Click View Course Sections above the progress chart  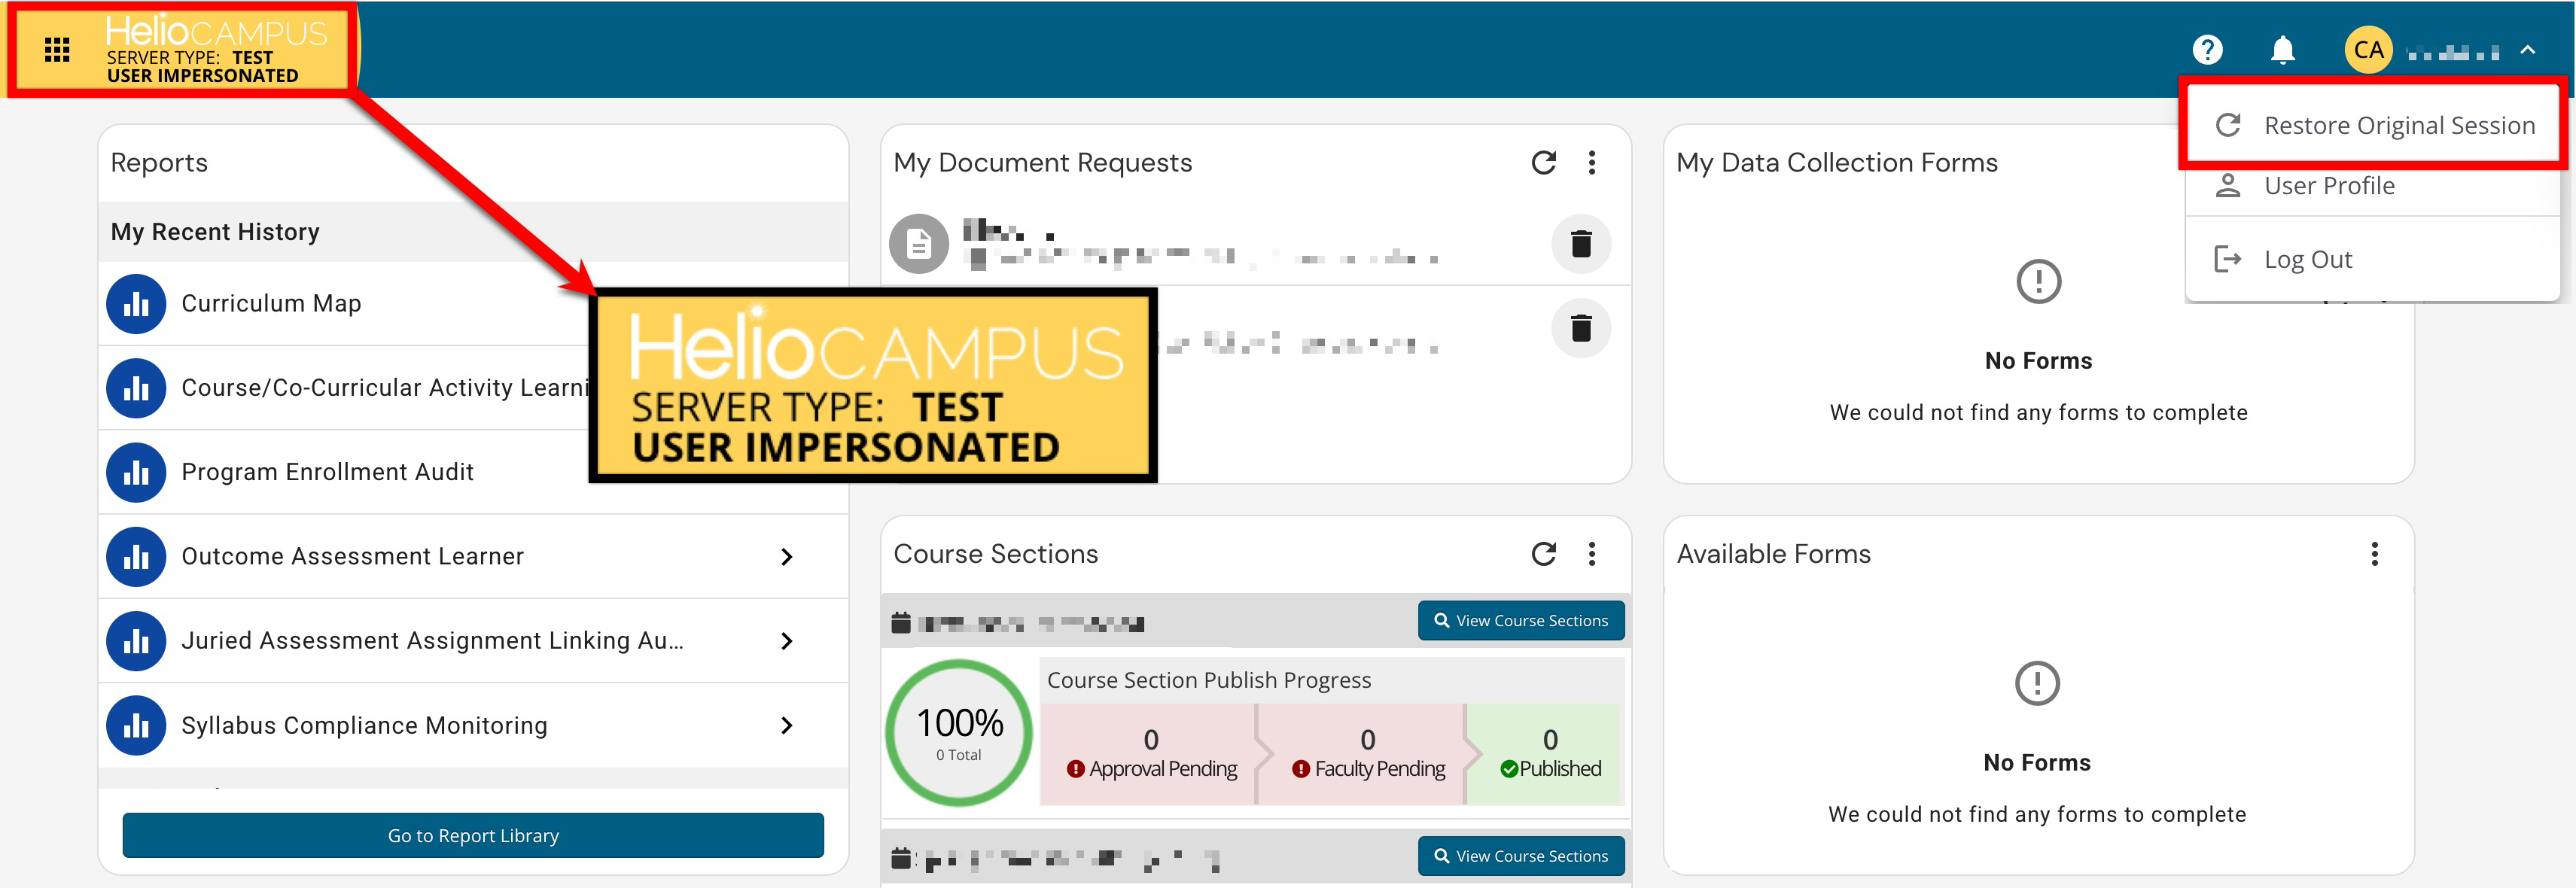tap(1521, 620)
